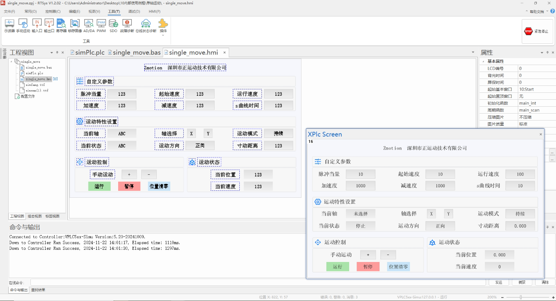Switch to the single_move.bas tab

[134, 52]
